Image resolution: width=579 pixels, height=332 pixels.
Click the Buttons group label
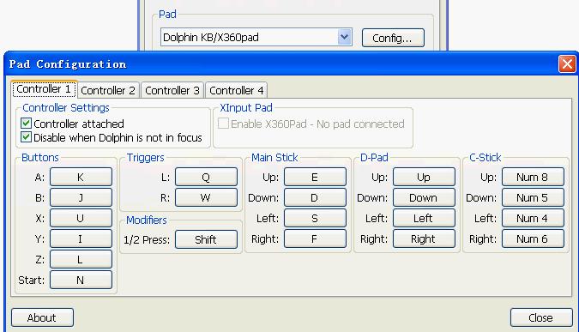pyautogui.click(x=39, y=158)
